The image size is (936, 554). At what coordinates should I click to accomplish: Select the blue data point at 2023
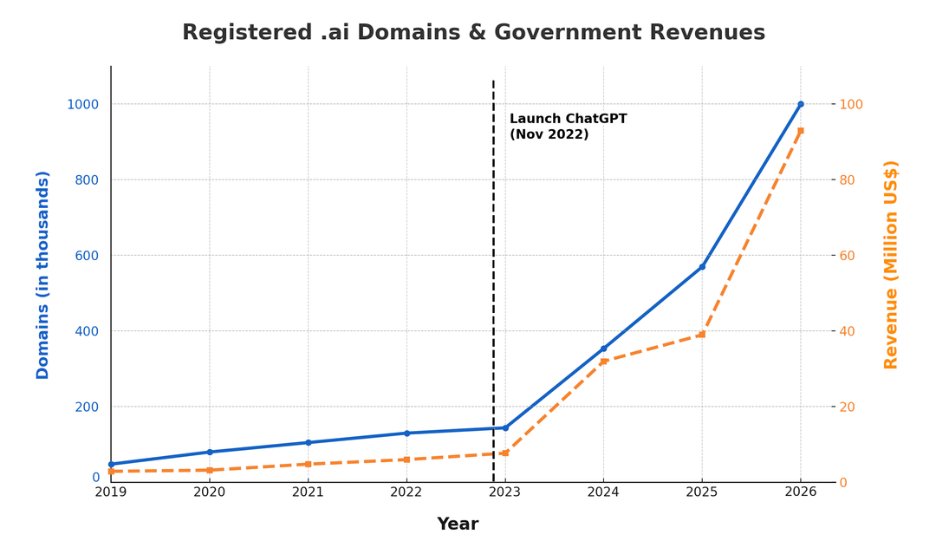tap(505, 427)
